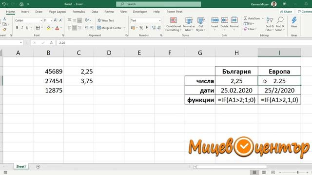Open Font group dialog launcher
The height and width of the screenshot is (175, 312).
tap(63, 35)
